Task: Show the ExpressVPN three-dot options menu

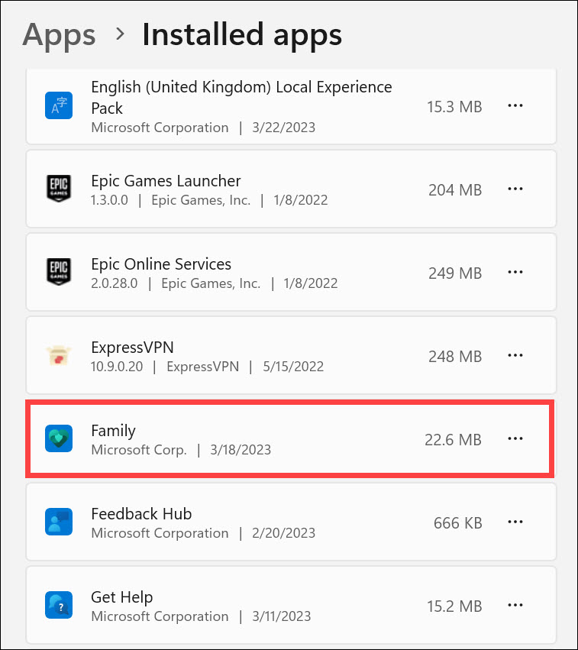Action: pyautogui.click(x=515, y=355)
